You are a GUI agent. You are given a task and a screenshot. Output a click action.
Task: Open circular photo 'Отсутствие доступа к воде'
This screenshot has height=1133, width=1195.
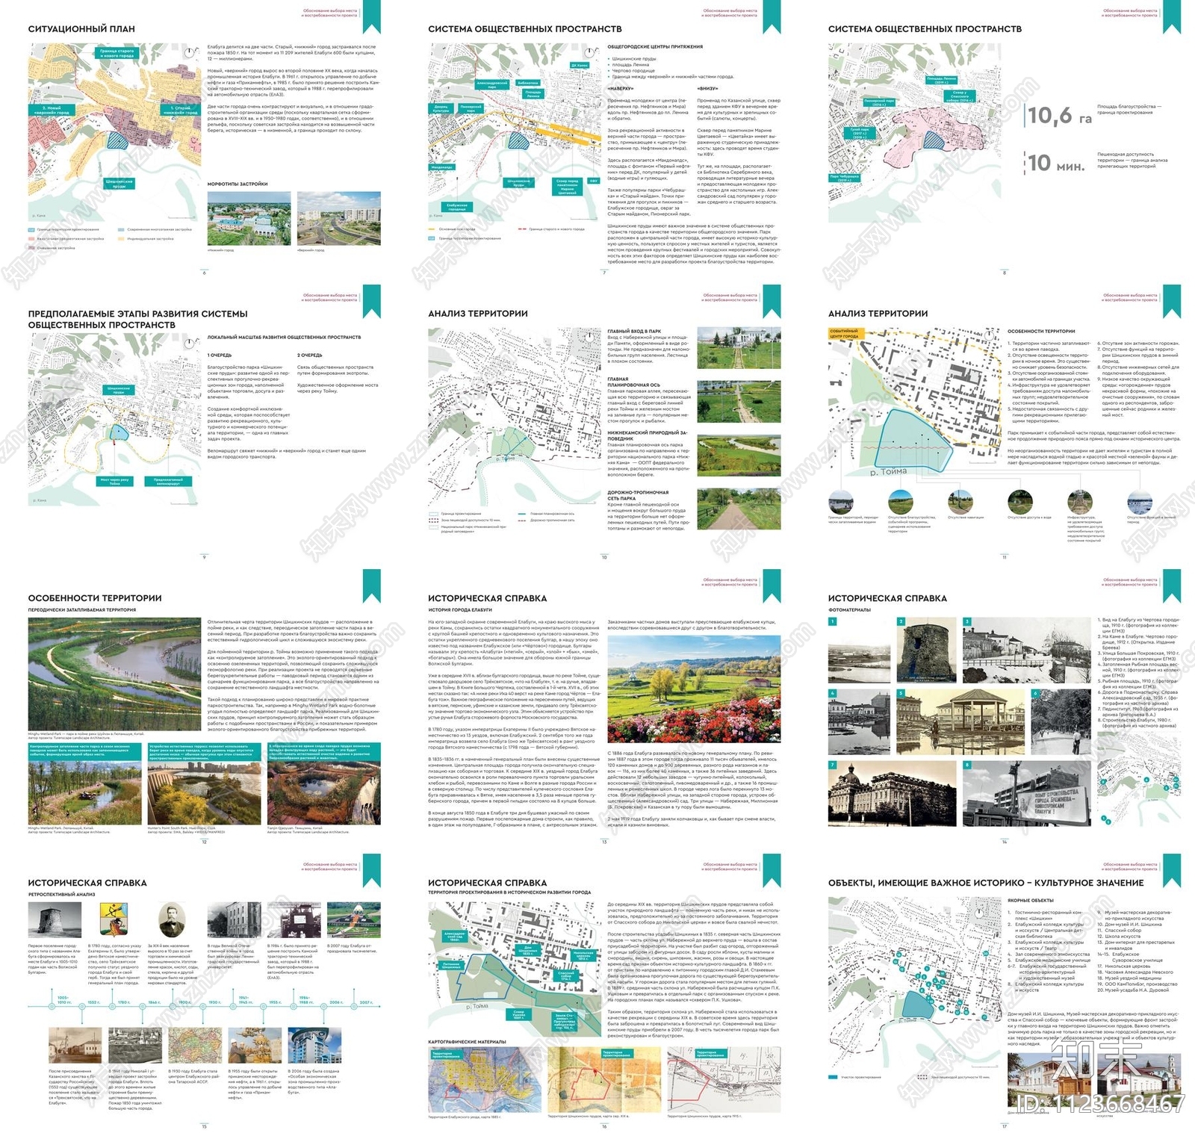coord(1020,501)
